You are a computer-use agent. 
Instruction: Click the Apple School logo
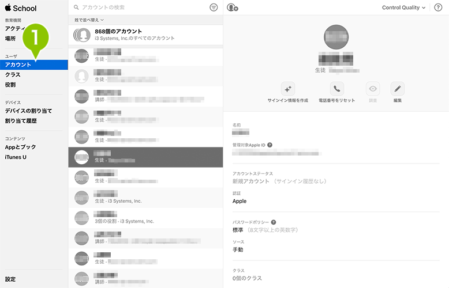tap(21, 8)
